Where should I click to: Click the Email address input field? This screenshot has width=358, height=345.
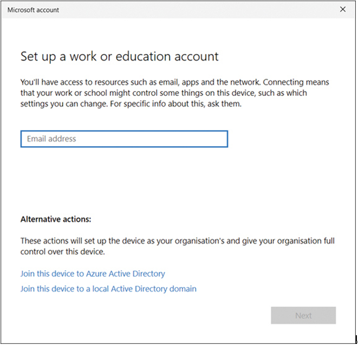124,139
